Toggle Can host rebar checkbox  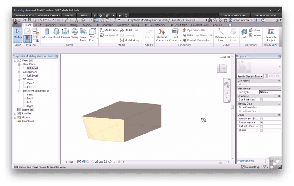261,100
